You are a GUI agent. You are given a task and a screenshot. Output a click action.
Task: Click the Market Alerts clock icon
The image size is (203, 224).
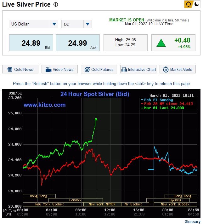click(166, 69)
